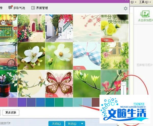This screenshot has height=126, width=153.
Task: Select the butterfly VIP skin
Action: click(59, 84)
